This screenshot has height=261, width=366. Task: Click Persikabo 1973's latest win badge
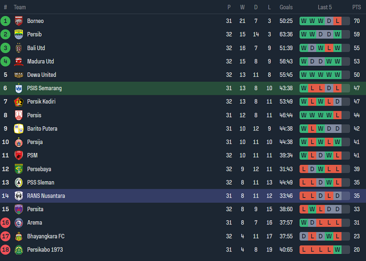pos(337,250)
